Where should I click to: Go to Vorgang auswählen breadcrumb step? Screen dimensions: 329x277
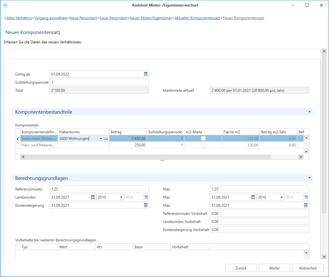pos(51,18)
